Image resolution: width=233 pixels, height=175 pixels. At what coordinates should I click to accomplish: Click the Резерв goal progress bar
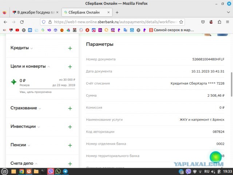[x=47, y=89]
